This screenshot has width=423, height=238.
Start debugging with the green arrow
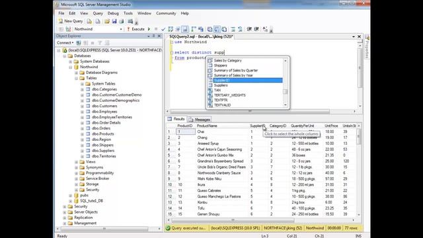149,29
